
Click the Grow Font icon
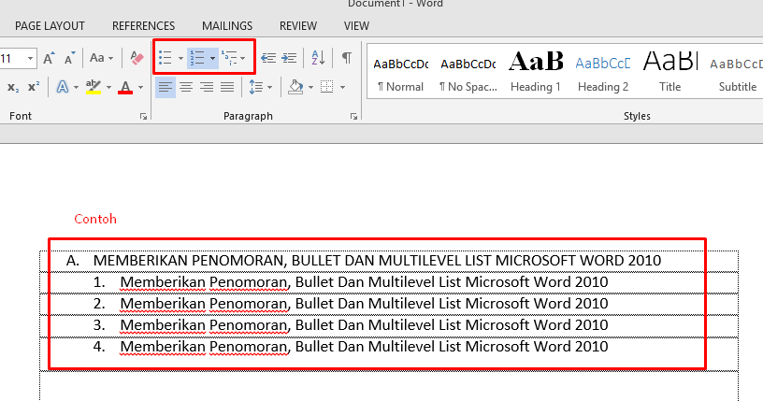tap(49, 58)
